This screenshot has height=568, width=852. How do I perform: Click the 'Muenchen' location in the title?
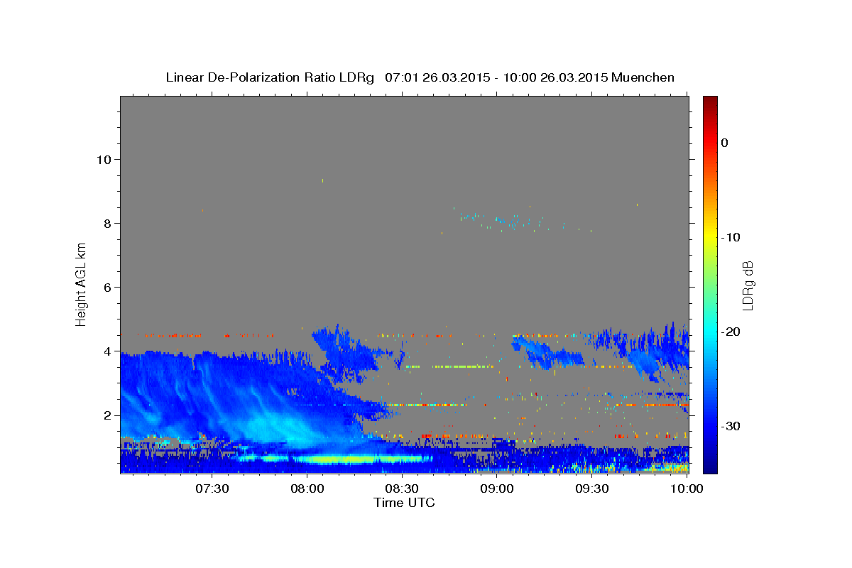[x=643, y=77]
